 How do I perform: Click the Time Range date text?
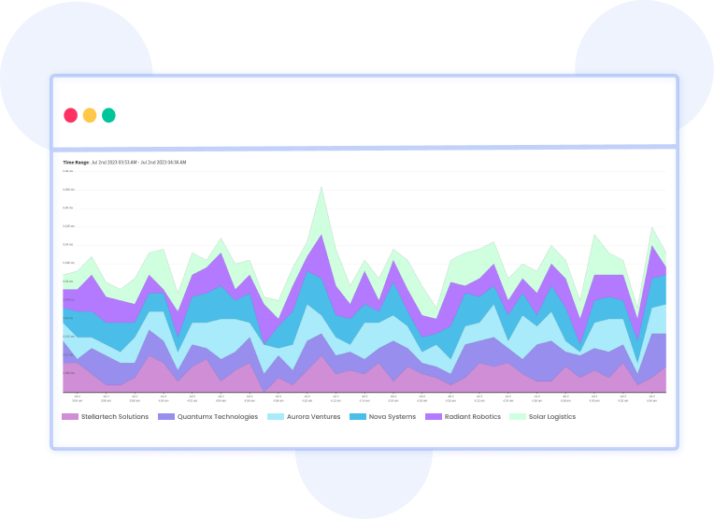pos(138,162)
